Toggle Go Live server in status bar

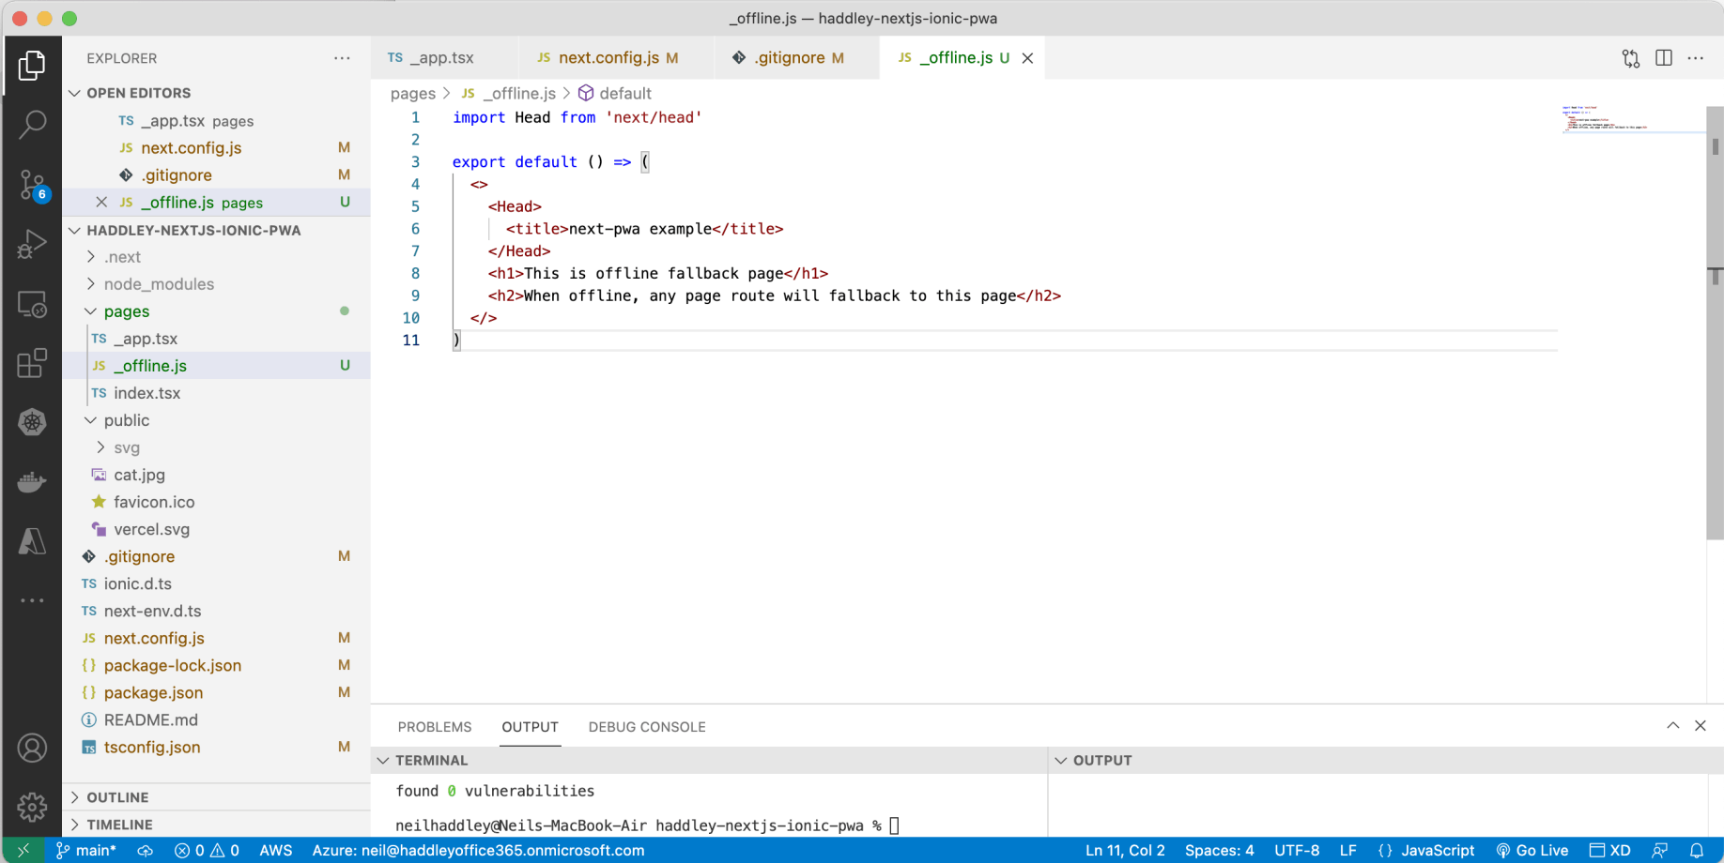[x=1532, y=851]
